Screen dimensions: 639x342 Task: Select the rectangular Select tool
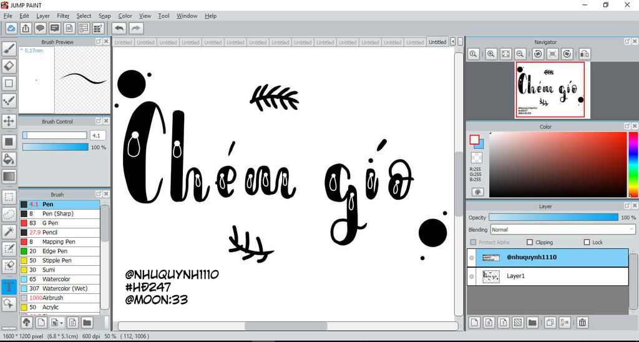pyautogui.click(x=9, y=198)
